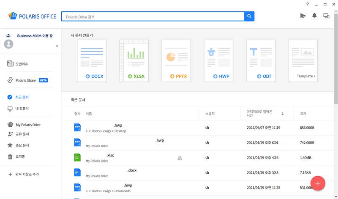Open My Polaris Drive
Screen dimensions: 338x199
24,125
